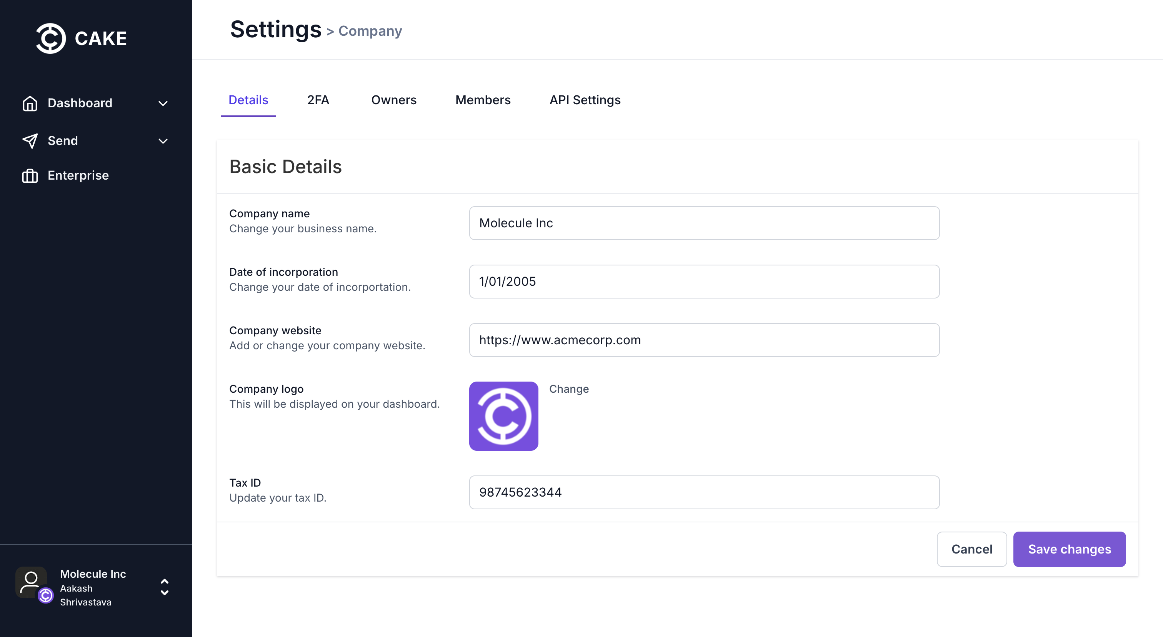Click the Date of incorporation field
The image size is (1163, 637).
click(704, 282)
